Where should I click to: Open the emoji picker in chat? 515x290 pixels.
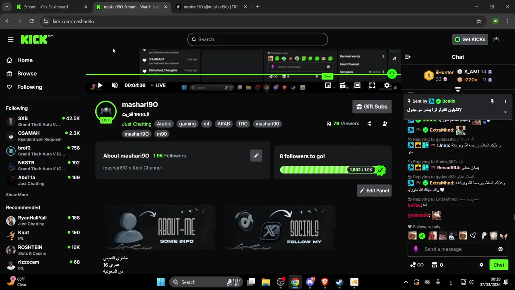click(x=501, y=249)
